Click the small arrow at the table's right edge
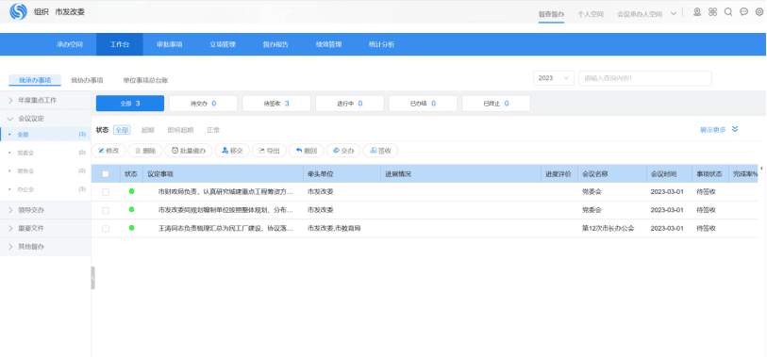This screenshot has width=767, height=357. [x=761, y=168]
